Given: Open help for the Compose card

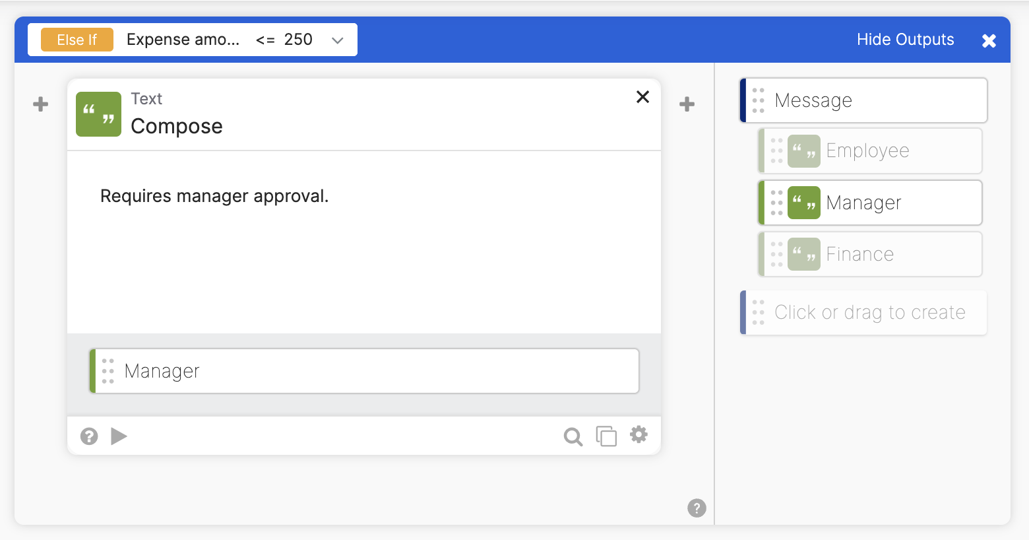Looking at the screenshot, I should (89, 436).
